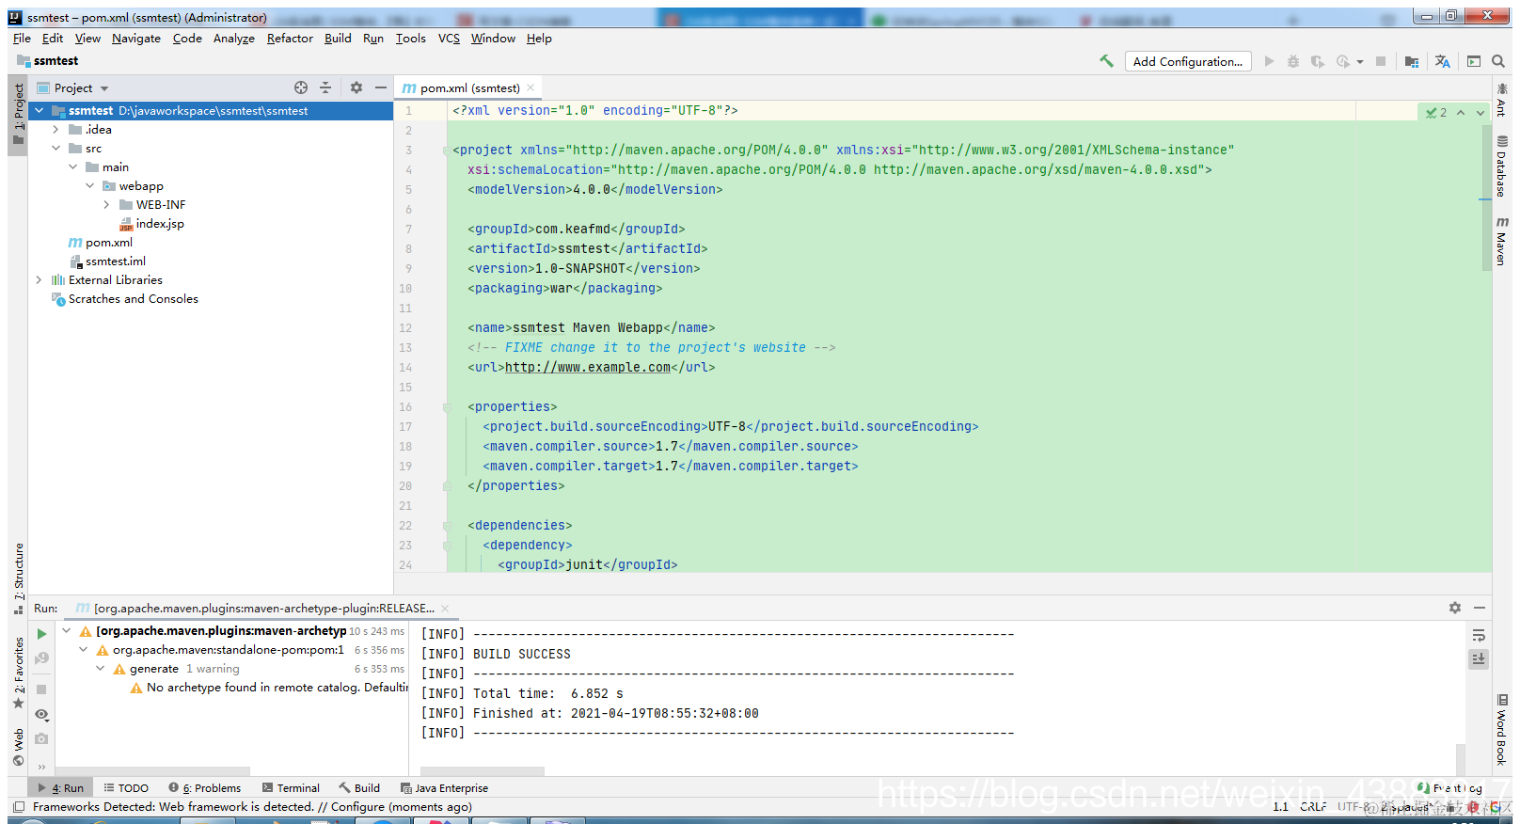The image size is (1520, 824).
Task: Toggle the eye watch icon in Run panel
Action: point(41,715)
